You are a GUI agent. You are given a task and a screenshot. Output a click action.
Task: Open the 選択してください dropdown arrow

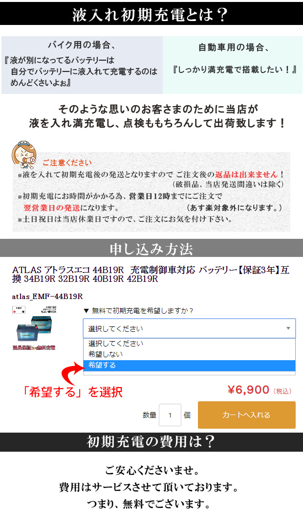[x=288, y=328]
